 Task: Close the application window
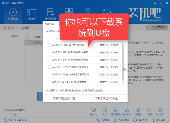coord(167,3)
